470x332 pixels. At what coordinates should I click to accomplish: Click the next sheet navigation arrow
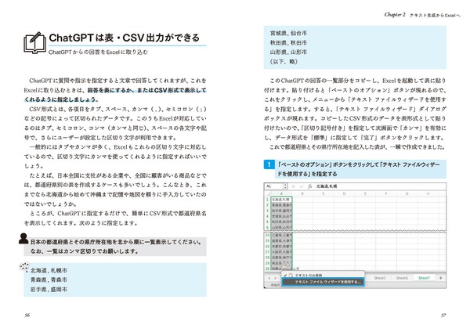pos(275,278)
